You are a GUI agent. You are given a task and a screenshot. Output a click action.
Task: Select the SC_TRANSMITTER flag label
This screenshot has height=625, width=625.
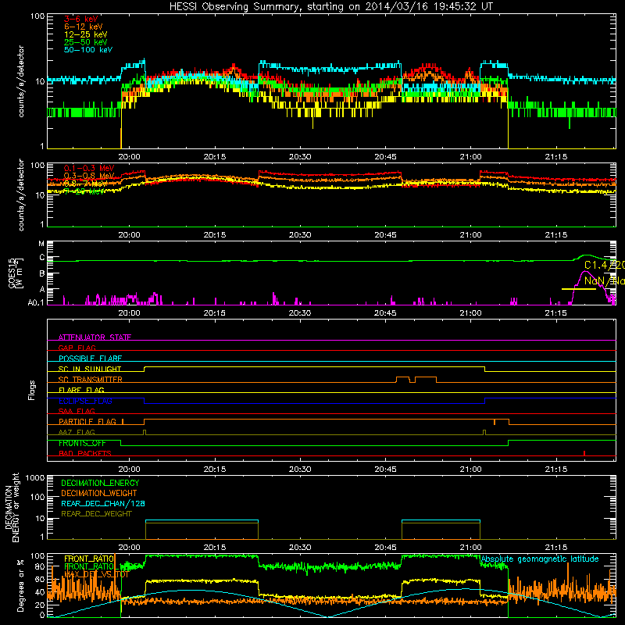click(91, 380)
